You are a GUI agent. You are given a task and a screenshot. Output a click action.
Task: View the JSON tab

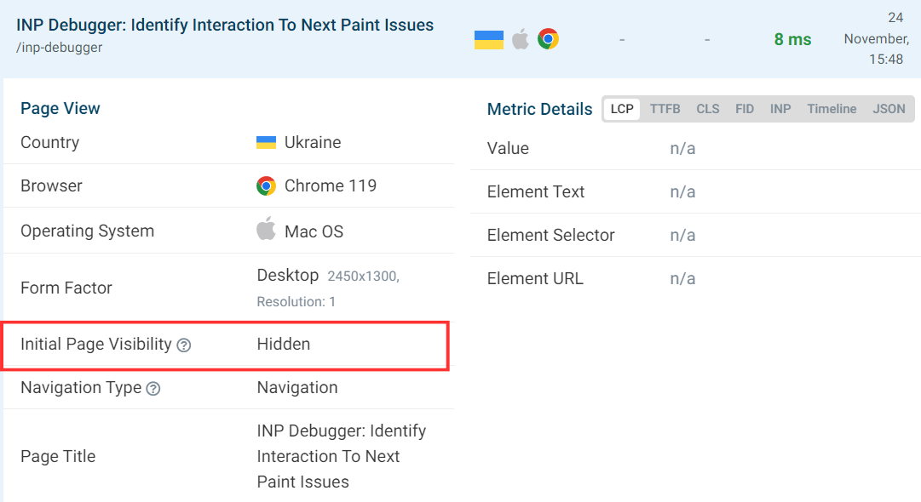pos(889,109)
